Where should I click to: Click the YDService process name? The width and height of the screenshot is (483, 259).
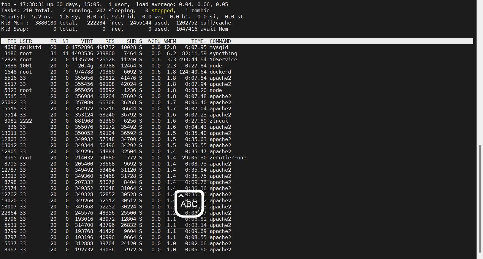pyautogui.click(x=223, y=59)
